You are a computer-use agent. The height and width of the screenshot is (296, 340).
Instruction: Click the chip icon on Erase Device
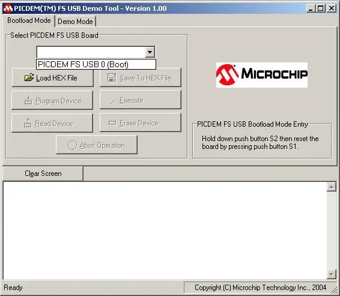coord(112,123)
